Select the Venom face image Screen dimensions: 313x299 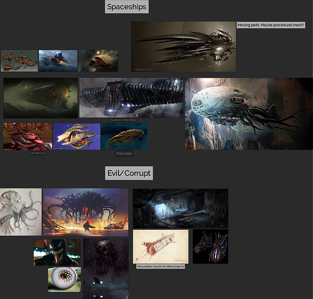[57, 252]
